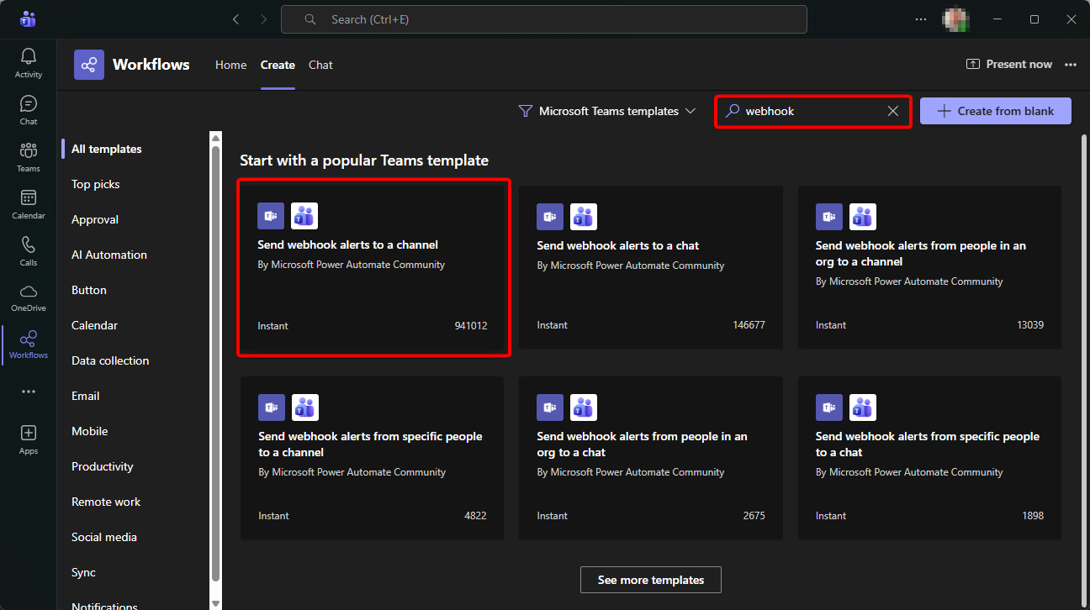1090x610 pixels.
Task: Expand Microsoft Teams templates filter dropdown
Action: click(x=608, y=111)
